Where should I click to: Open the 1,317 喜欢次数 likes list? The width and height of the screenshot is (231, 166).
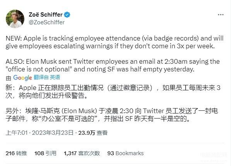pos(82,153)
